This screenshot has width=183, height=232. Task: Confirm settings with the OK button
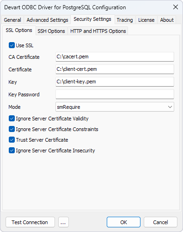[x=123, y=222]
